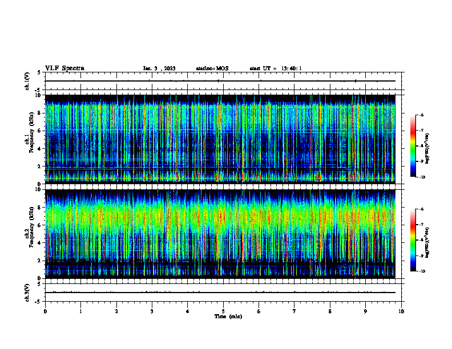Click time axis tick label "0"
452x349 pixels.
pyautogui.click(x=45, y=311)
